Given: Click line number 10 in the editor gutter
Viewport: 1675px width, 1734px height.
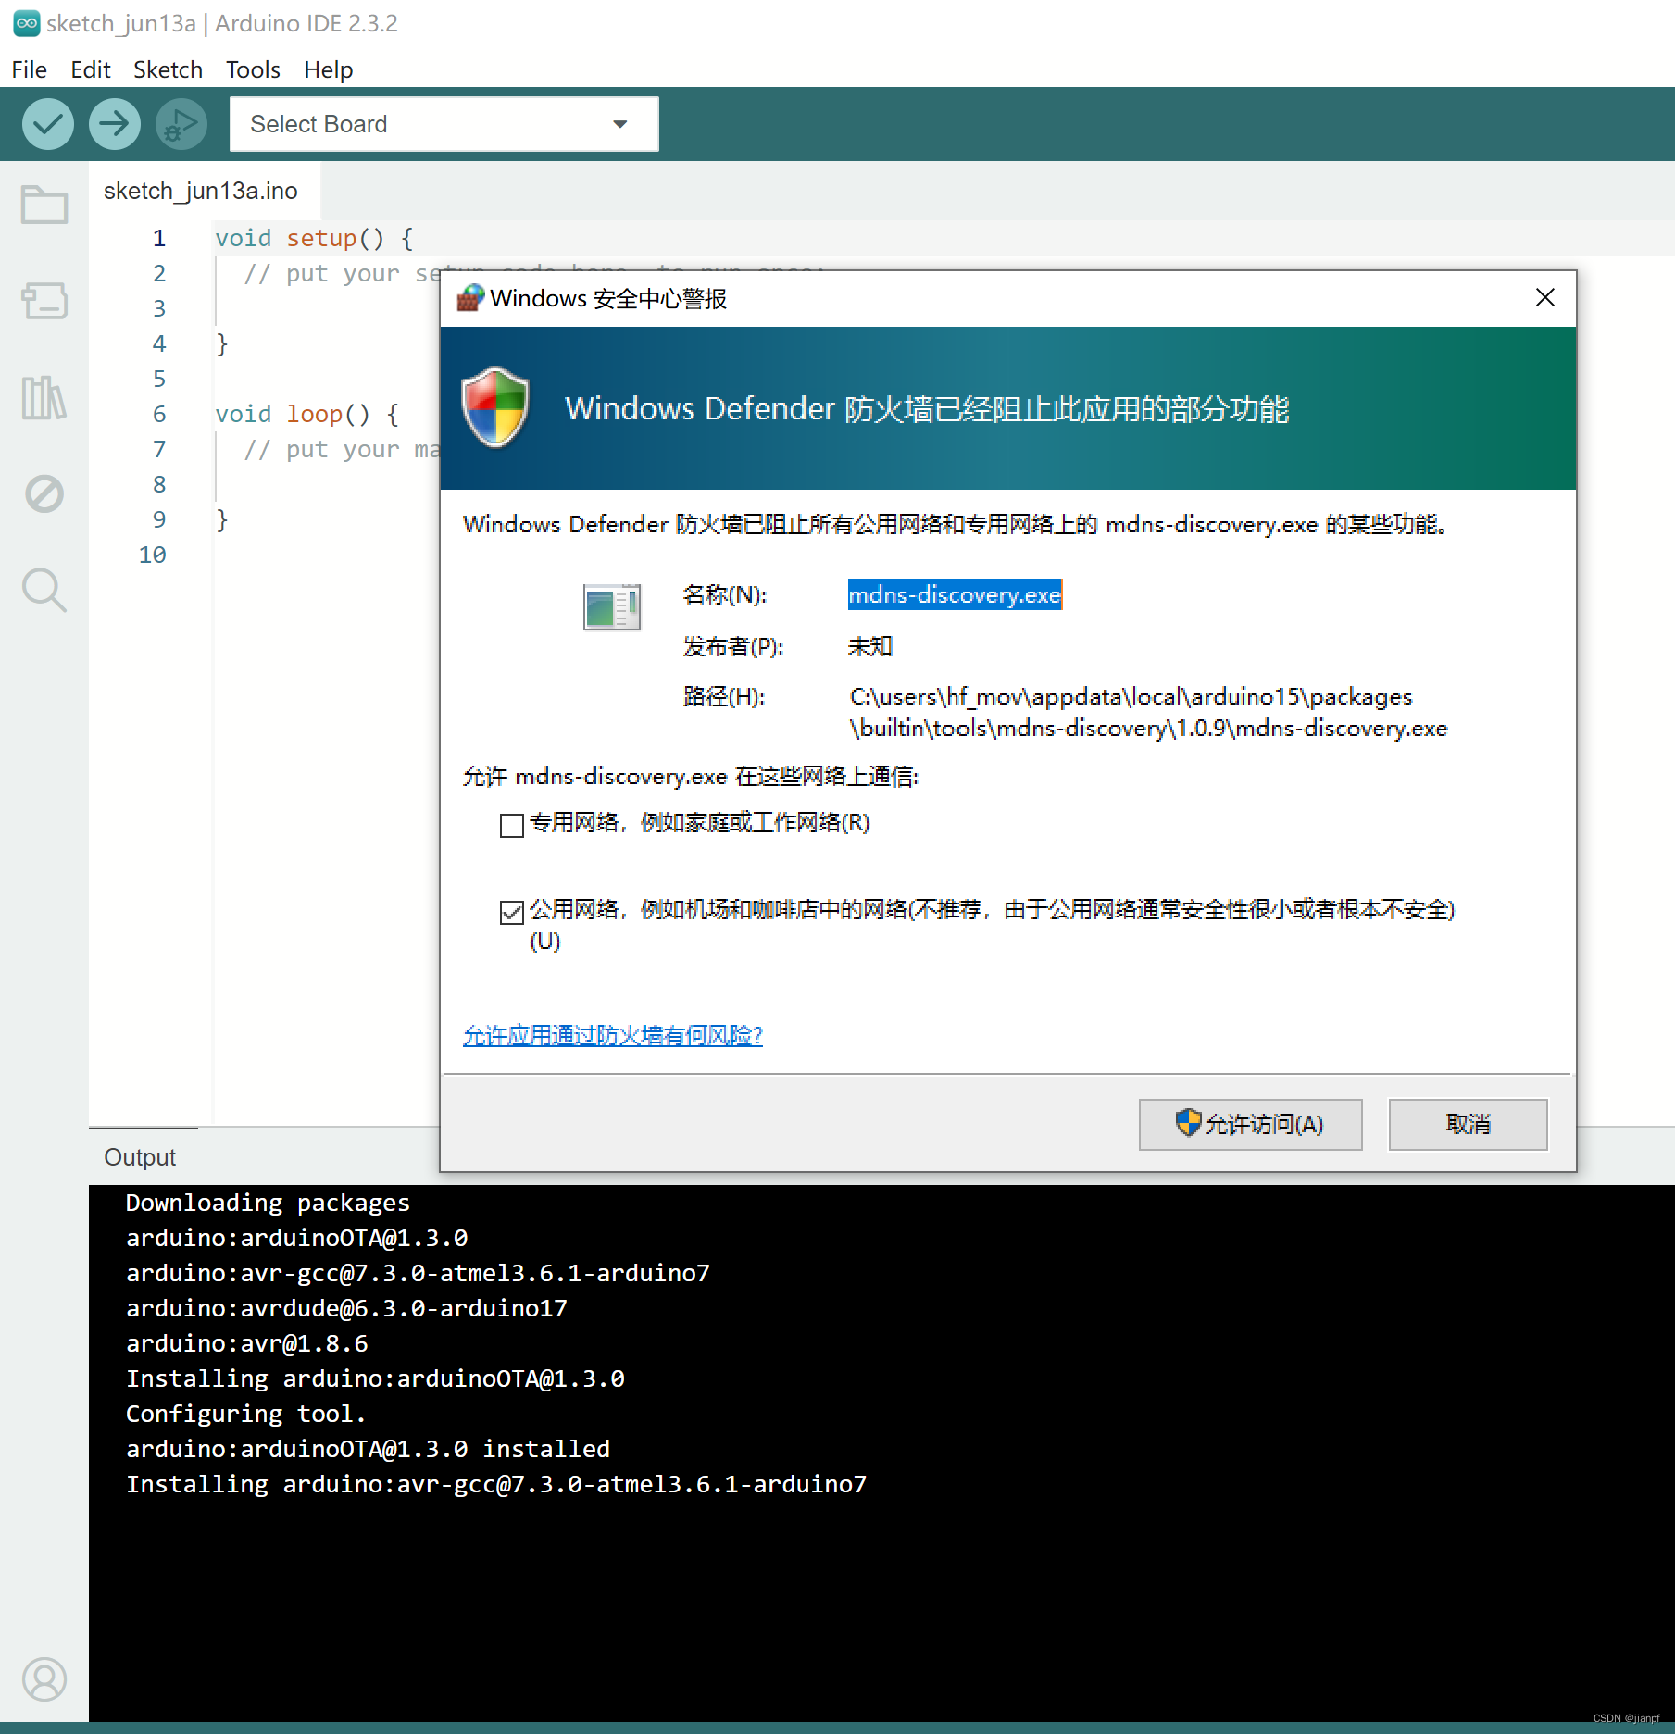Looking at the screenshot, I should [x=153, y=555].
